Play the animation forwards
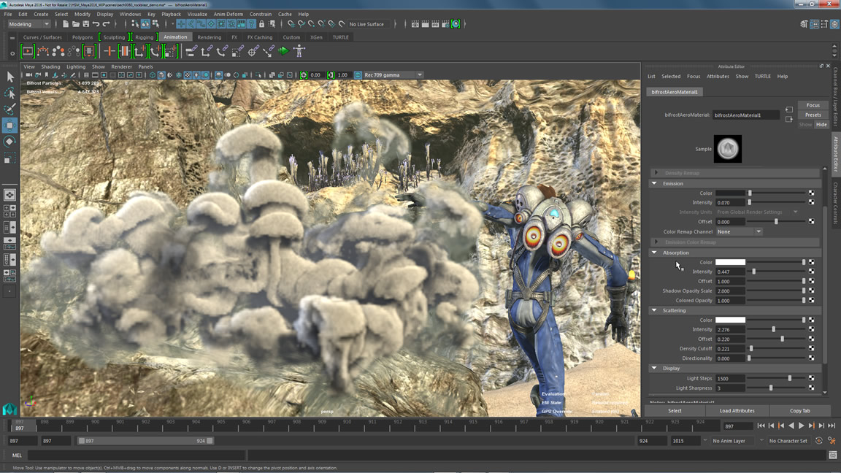 point(802,426)
